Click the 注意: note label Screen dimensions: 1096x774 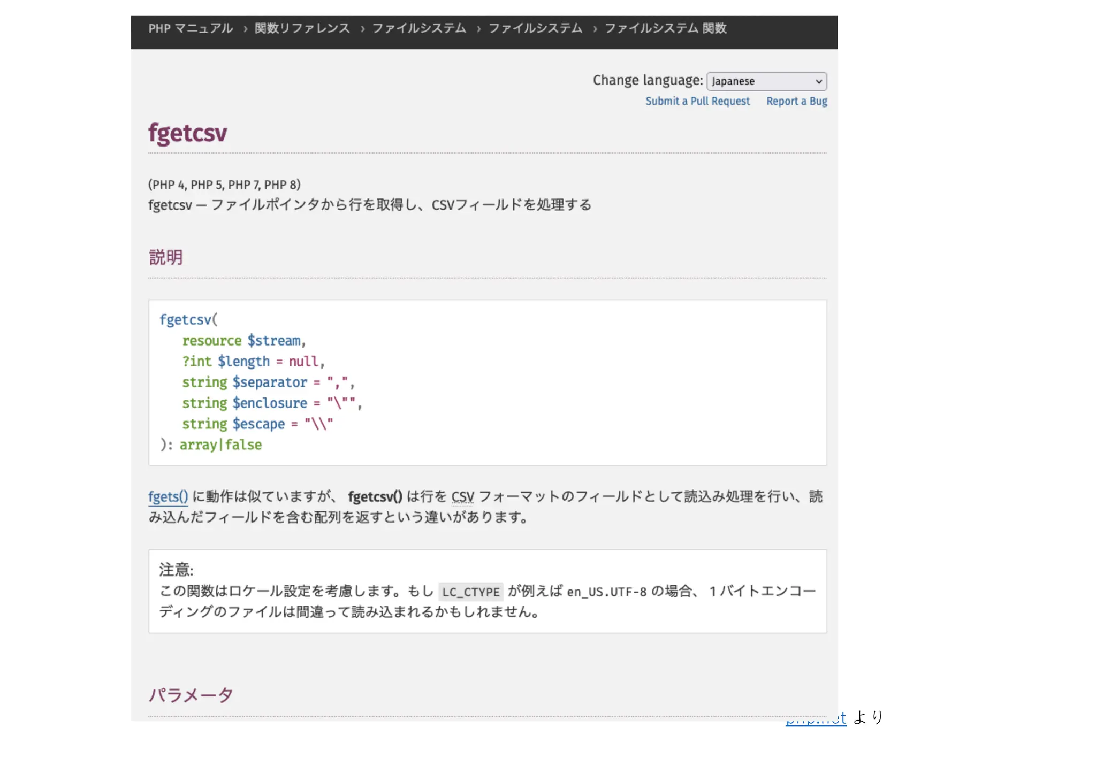click(176, 570)
